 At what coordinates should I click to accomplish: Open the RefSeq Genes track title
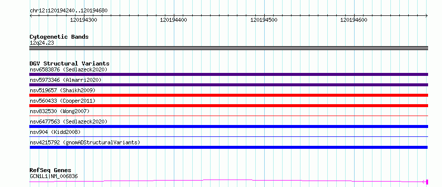click(50, 171)
